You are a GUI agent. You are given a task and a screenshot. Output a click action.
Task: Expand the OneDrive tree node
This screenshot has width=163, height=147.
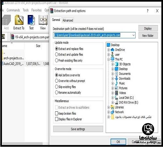(109, 50)
